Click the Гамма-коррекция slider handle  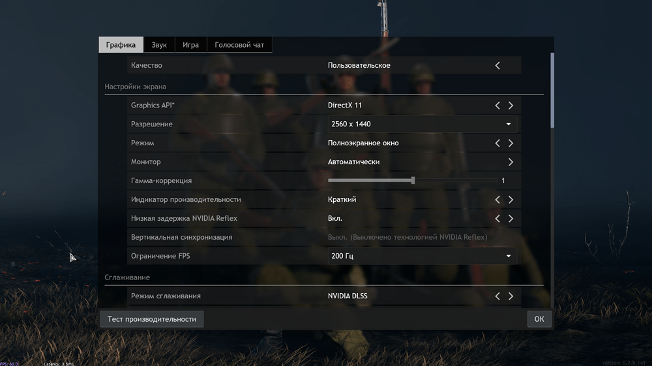[413, 180]
